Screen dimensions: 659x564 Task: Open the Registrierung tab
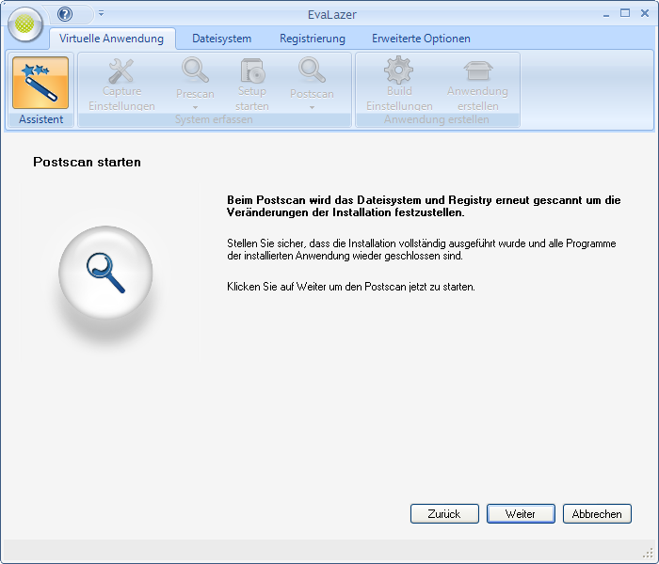(312, 39)
